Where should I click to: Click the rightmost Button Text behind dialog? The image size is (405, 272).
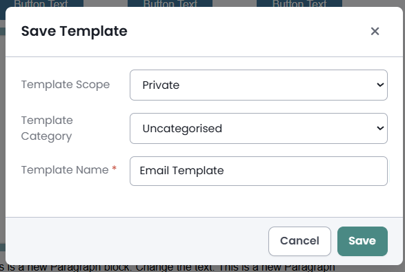[299, 3]
